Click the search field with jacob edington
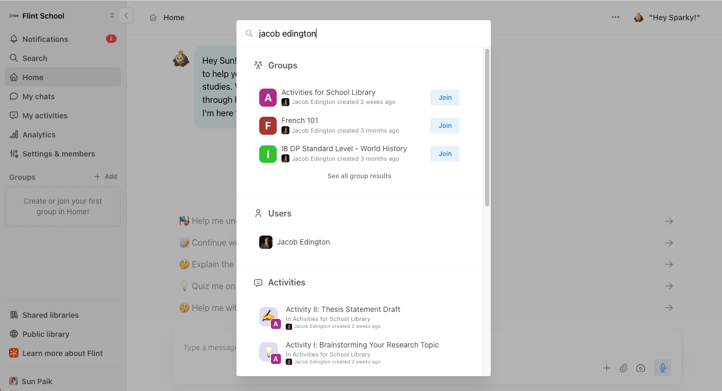Viewport: 722px width, 391px height. [x=364, y=34]
